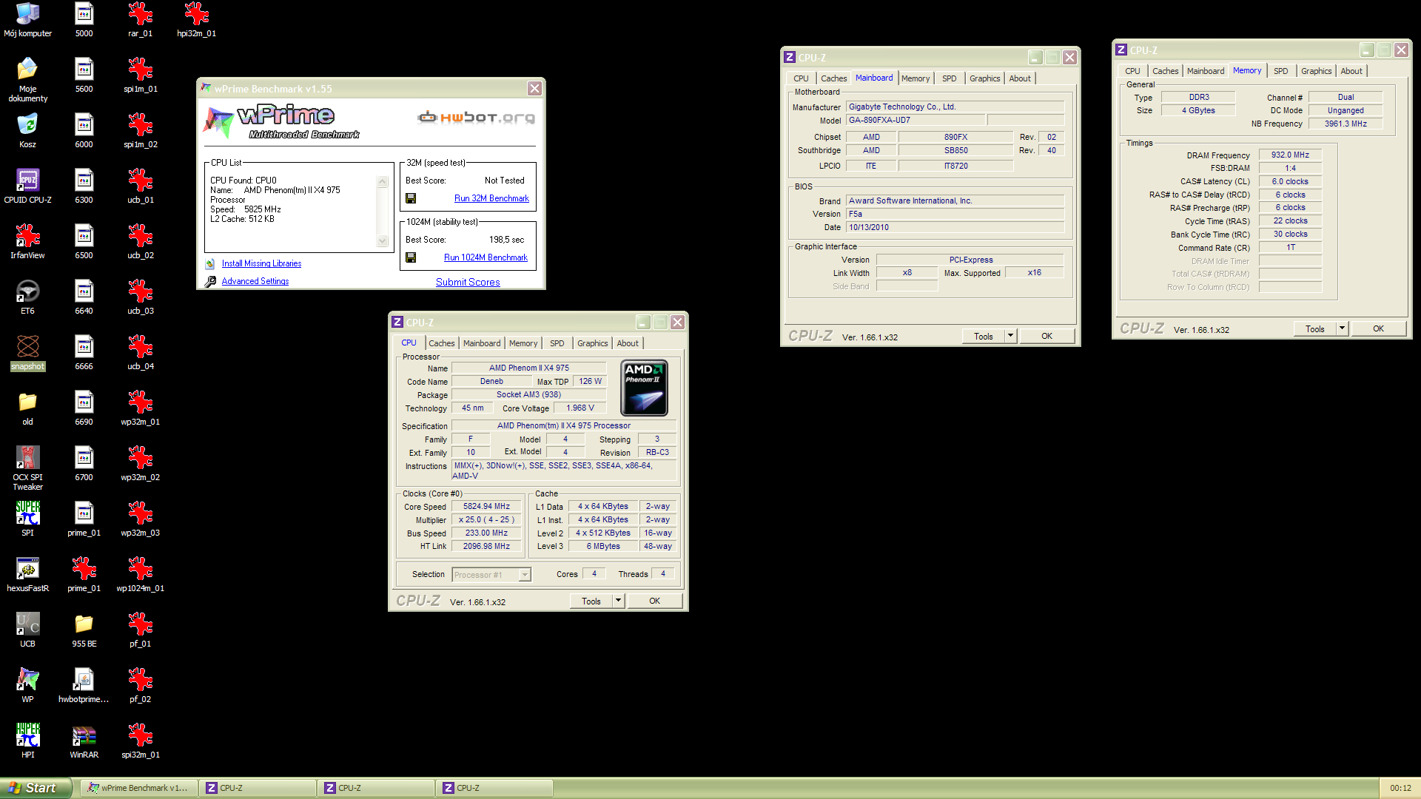Open the Tools dropdown arrow in CPU tab window
The image size is (1421, 799).
(x=618, y=601)
